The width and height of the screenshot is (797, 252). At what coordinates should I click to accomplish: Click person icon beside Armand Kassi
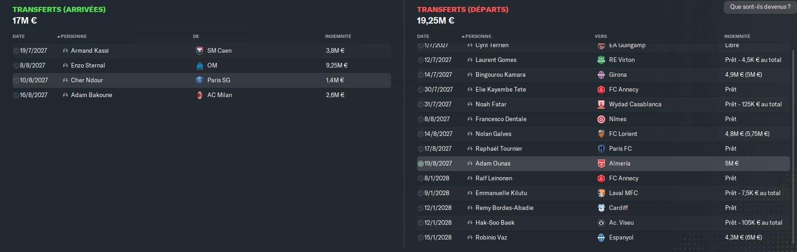[x=65, y=51]
